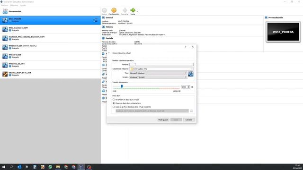Open File Explorer from taskbar
This screenshot has height=170, width=303.
coord(58,167)
